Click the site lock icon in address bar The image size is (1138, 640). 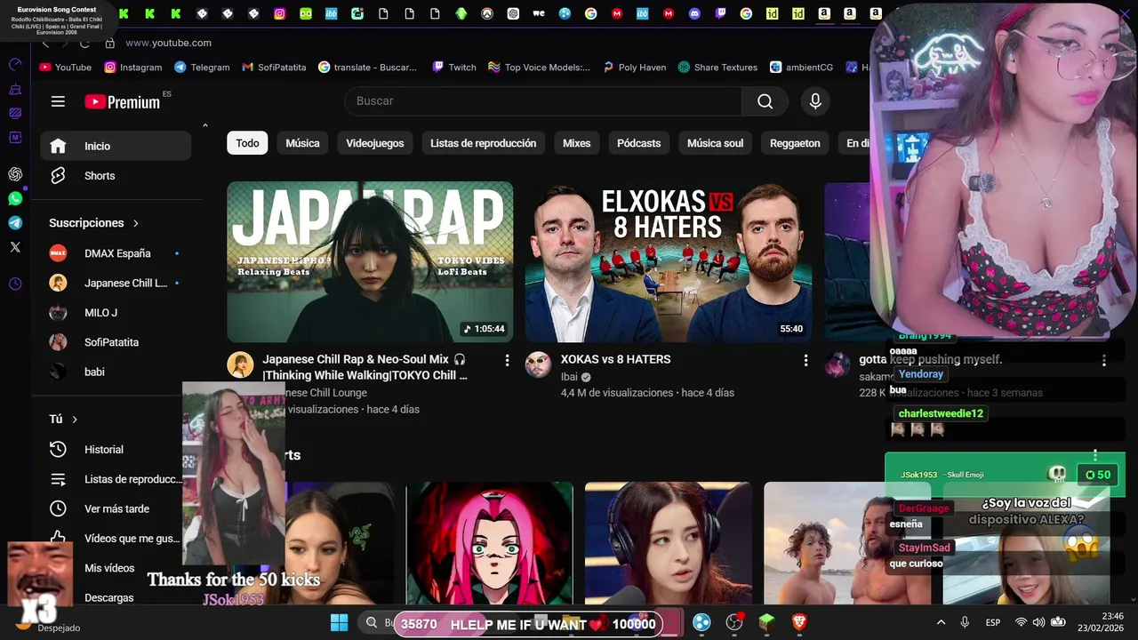(110, 43)
